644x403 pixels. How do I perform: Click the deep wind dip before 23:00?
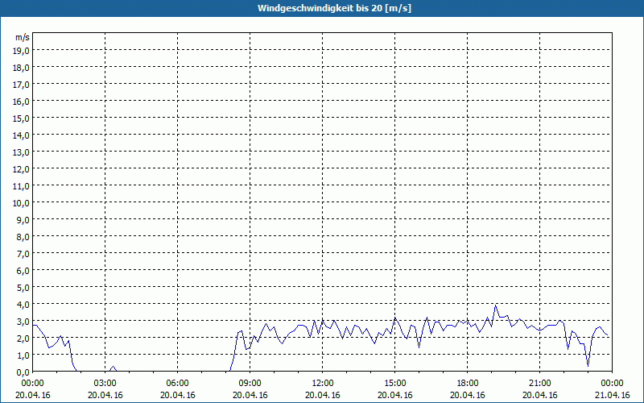pyautogui.click(x=588, y=365)
